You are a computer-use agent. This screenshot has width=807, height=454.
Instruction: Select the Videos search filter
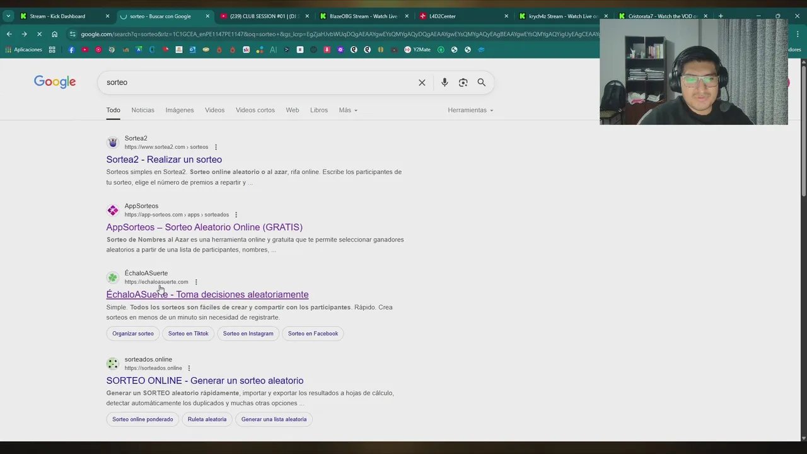214,110
